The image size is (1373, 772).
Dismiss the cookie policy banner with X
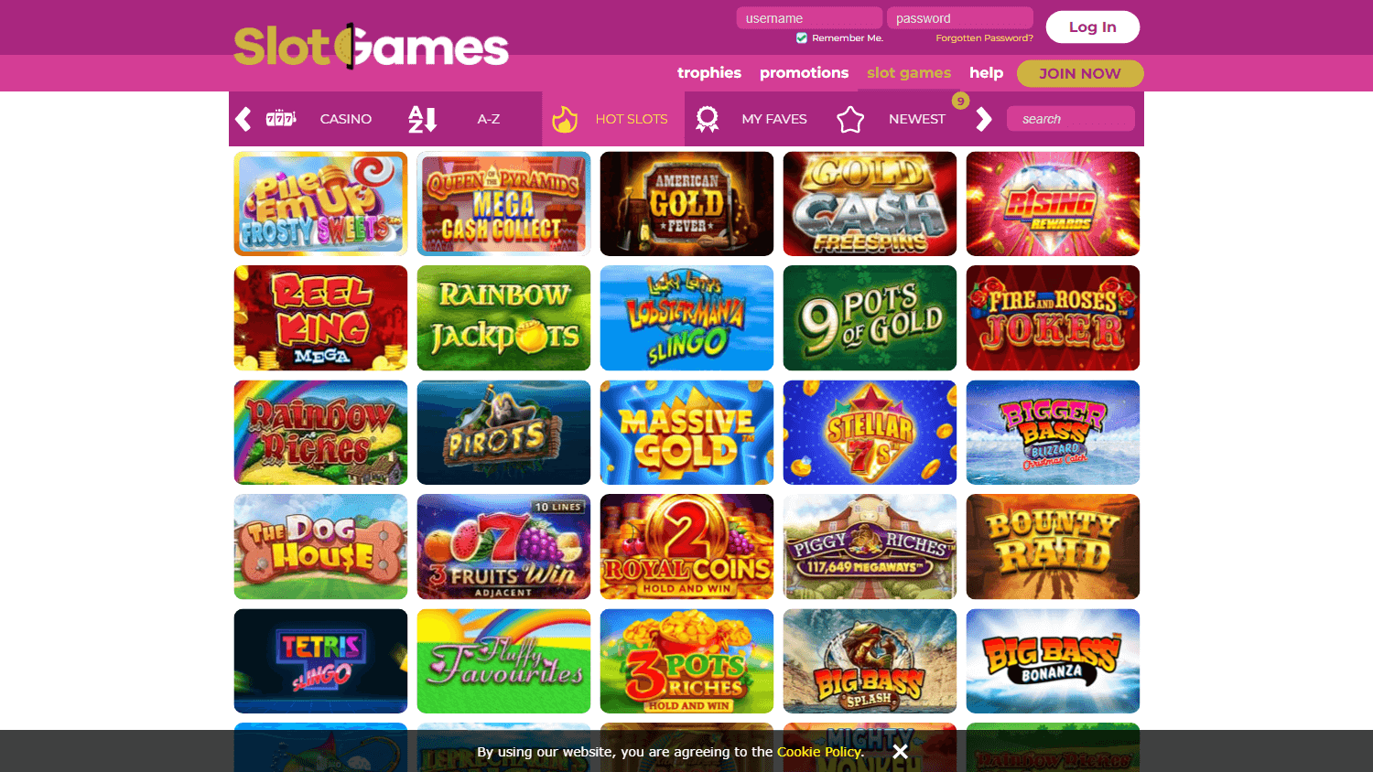[901, 751]
